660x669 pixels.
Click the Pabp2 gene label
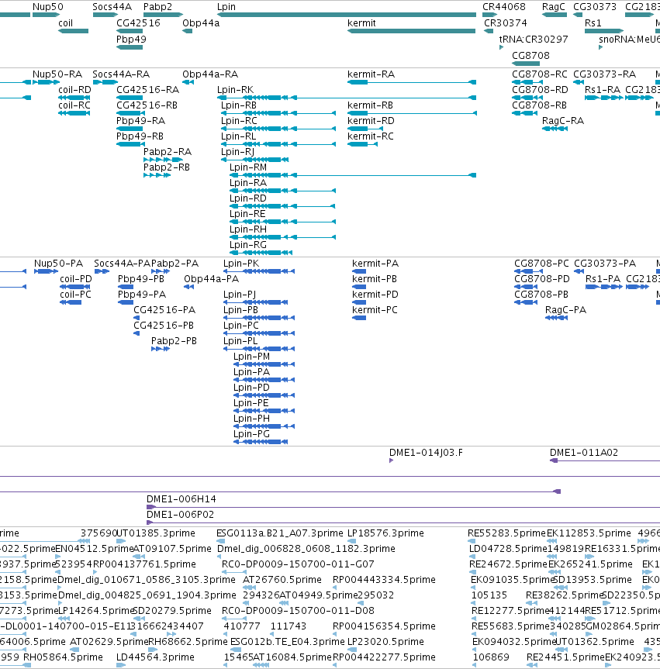[157, 7]
